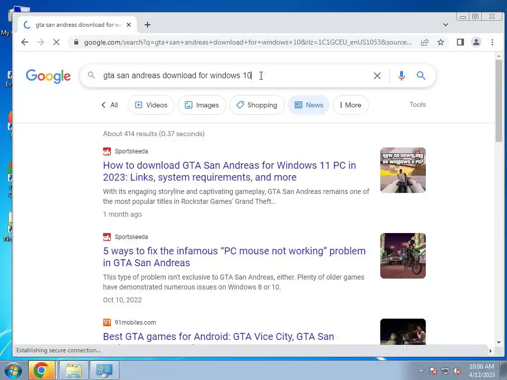
Task: Share this page icon in address bar
Action: (425, 42)
